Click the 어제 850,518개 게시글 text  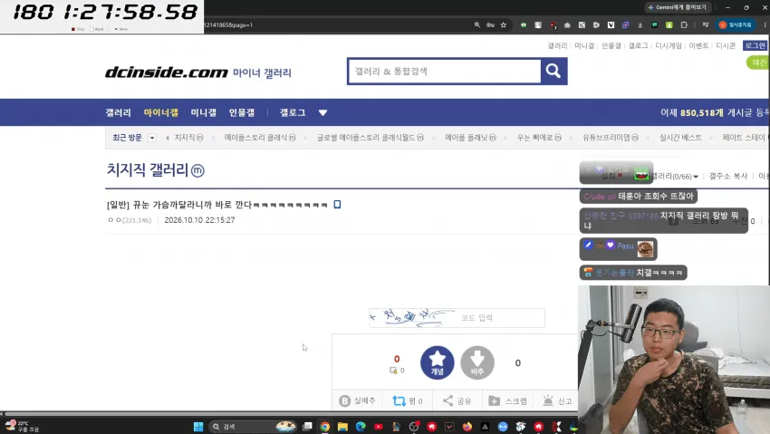pyautogui.click(x=714, y=113)
